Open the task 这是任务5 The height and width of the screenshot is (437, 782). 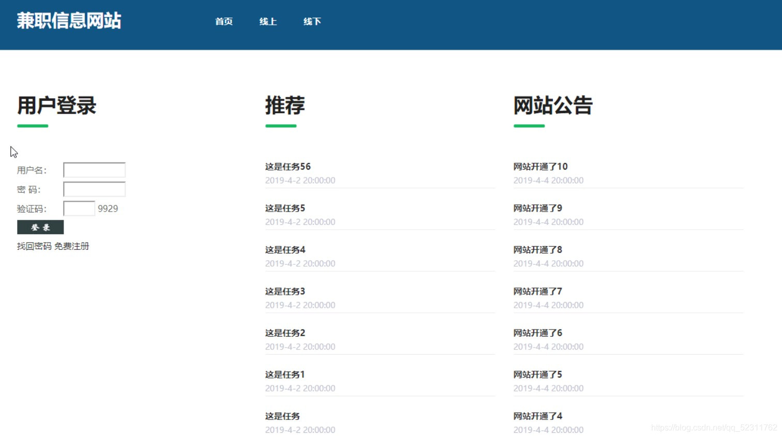pyautogui.click(x=283, y=208)
